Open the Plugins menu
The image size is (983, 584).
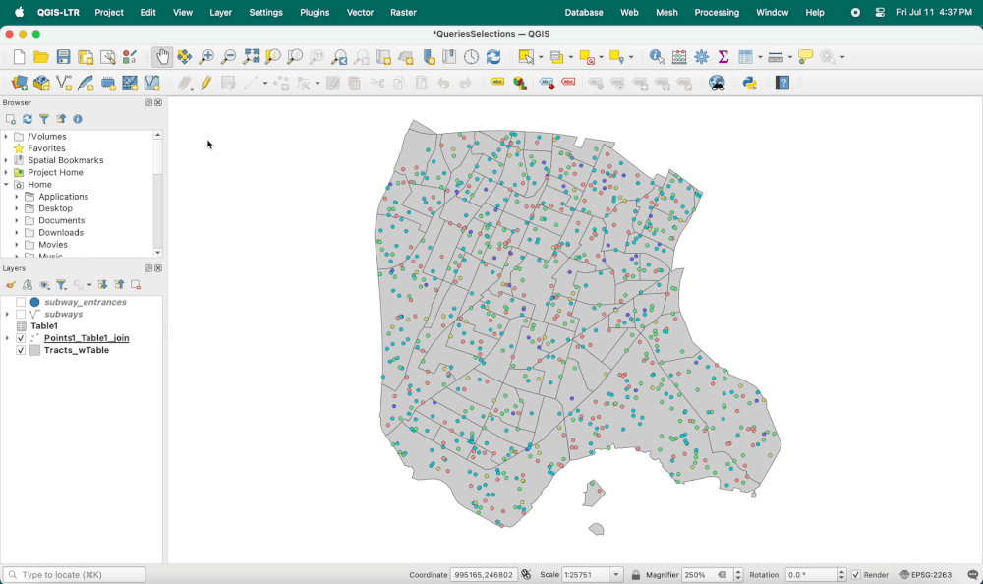[x=315, y=12]
